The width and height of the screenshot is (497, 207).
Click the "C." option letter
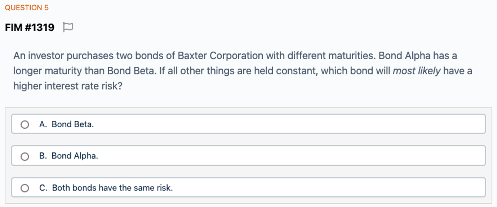point(43,188)
